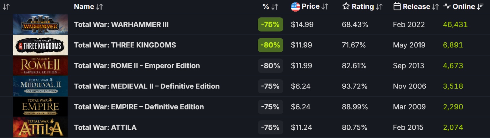Open Total War: EMPIRE – Definitive Edition link
Image resolution: width=490 pixels, height=138 pixels.
click(x=139, y=107)
